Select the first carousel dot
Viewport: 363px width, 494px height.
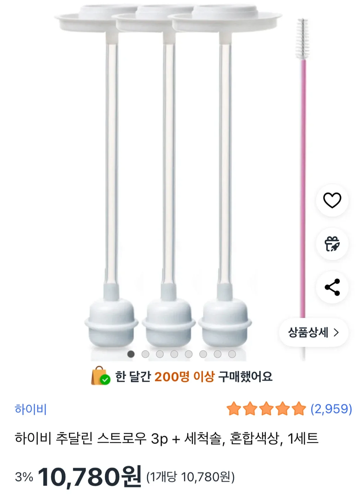click(x=131, y=354)
